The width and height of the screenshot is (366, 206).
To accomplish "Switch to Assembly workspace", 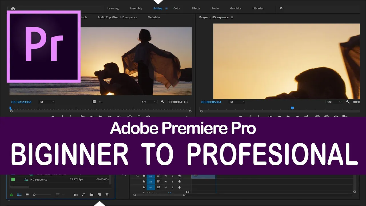I will pyautogui.click(x=136, y=9).
